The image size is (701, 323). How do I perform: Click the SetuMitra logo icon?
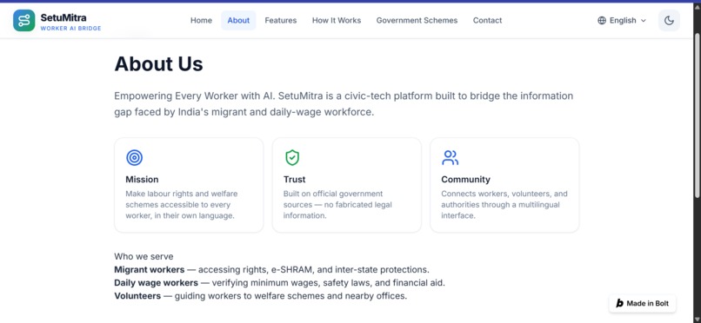(24, 21)
